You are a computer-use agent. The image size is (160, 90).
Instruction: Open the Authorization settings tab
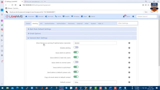click(61, 23)
